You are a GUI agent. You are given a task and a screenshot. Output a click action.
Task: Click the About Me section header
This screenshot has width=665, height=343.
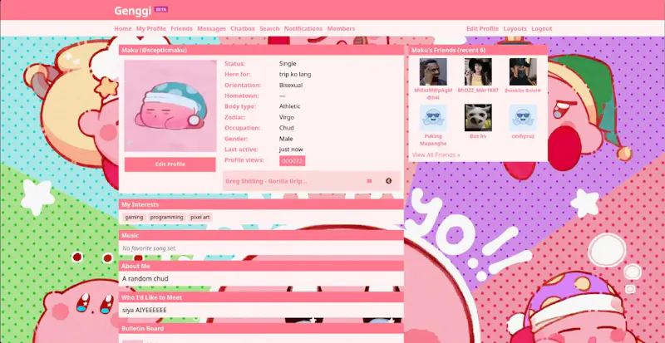pos(261,267)
